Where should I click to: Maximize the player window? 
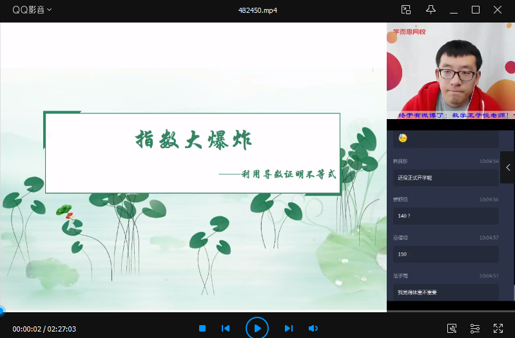point(476,10)
